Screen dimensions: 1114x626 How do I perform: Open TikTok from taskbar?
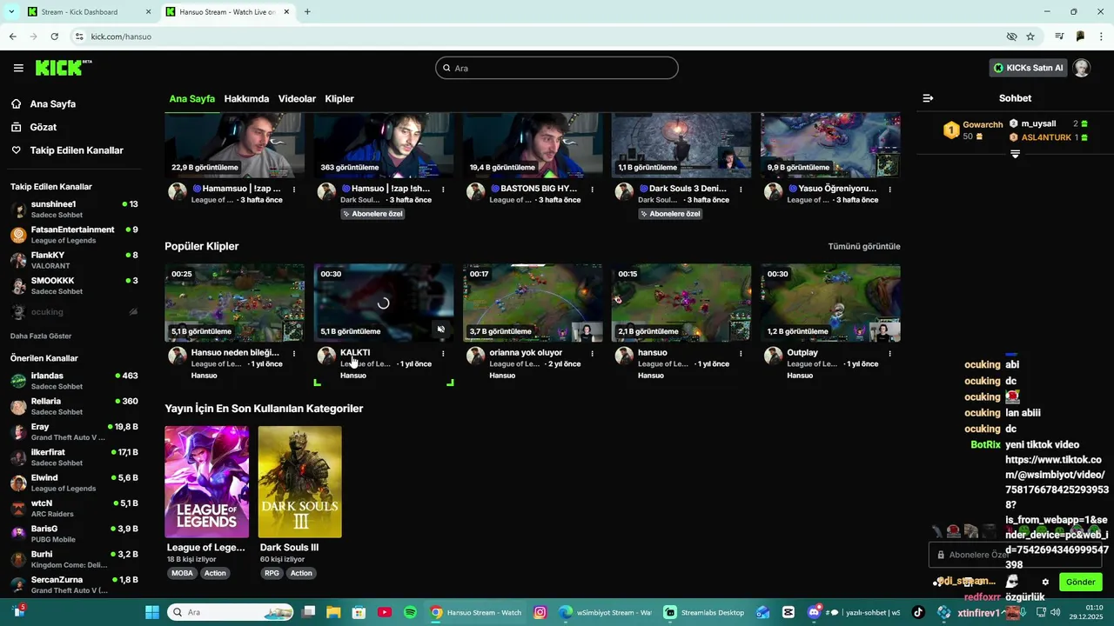(918, 612)
